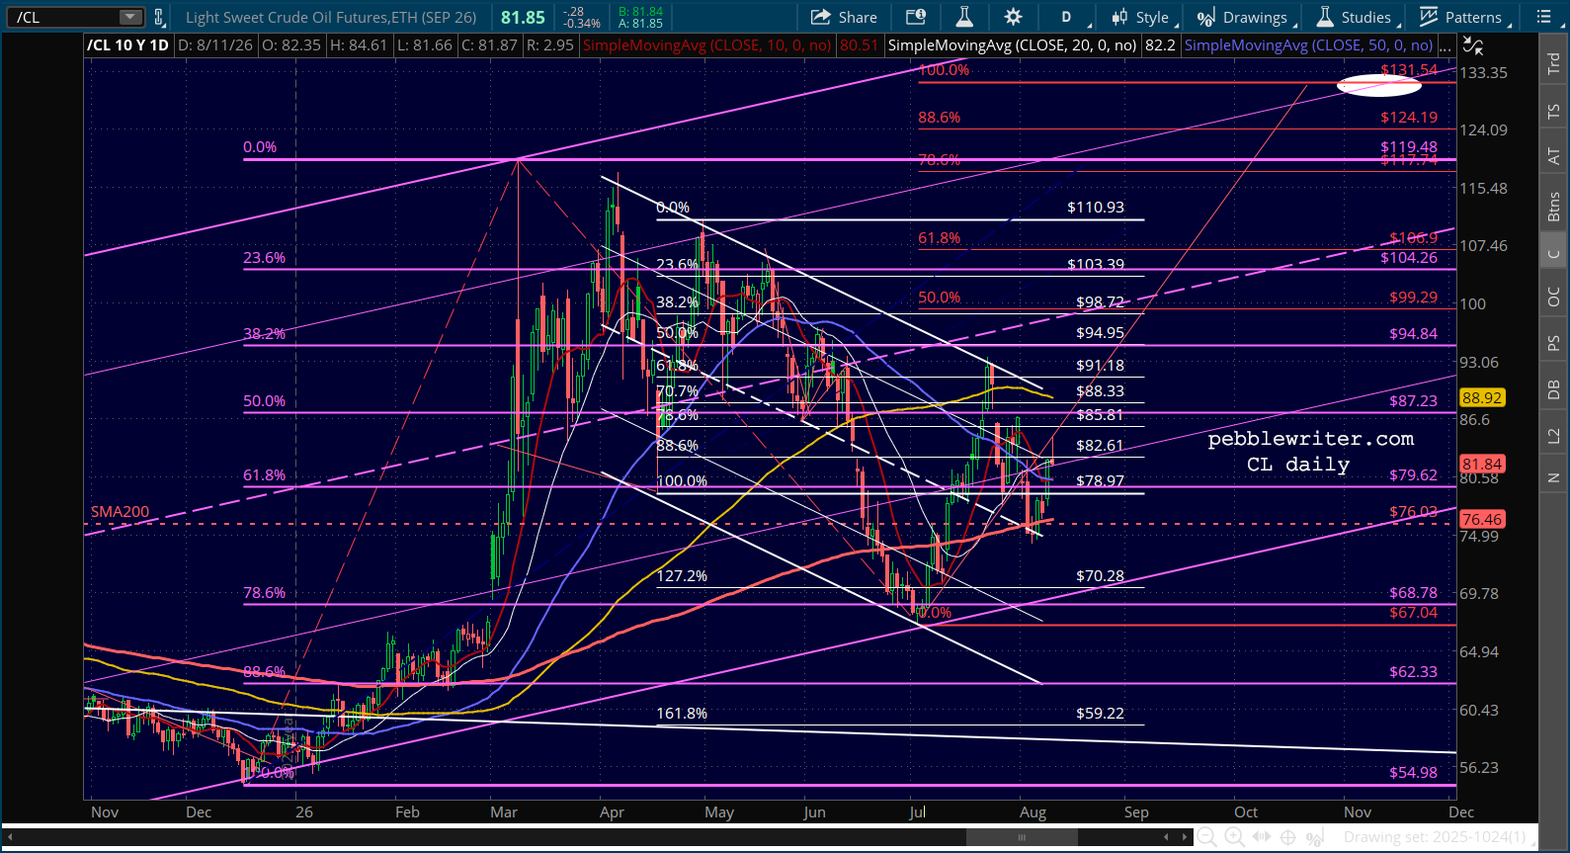Open the D timeframe dropdown
The width and height of the screenshot is (1570, 853).
pyautogui.click(x=1073, y=17)
